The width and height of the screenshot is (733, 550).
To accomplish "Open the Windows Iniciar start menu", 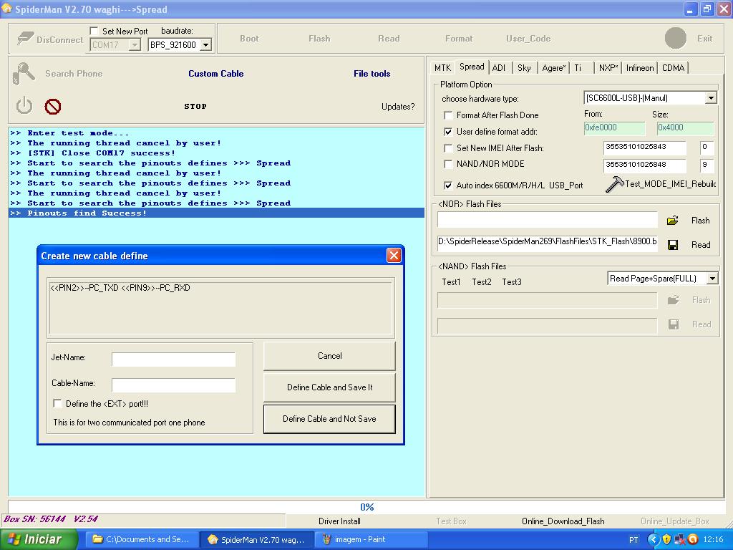I will (x=37, y=539).
